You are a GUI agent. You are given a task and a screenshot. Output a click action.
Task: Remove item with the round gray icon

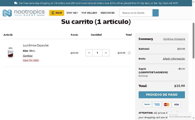[129, 53]
